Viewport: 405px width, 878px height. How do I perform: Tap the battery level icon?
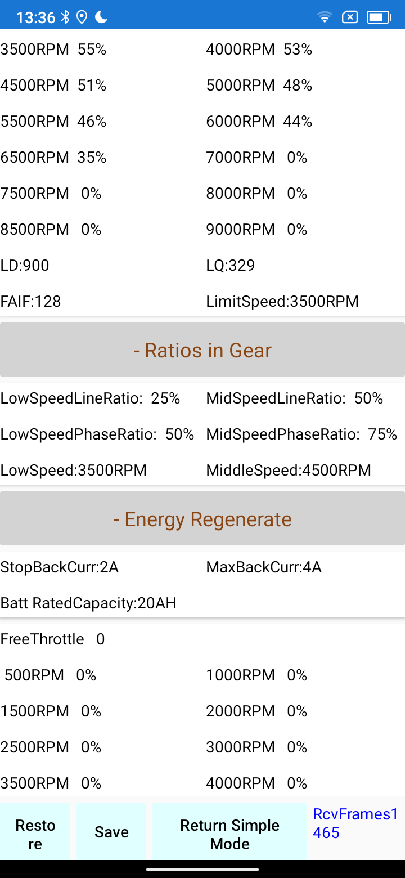click(379, 17)
